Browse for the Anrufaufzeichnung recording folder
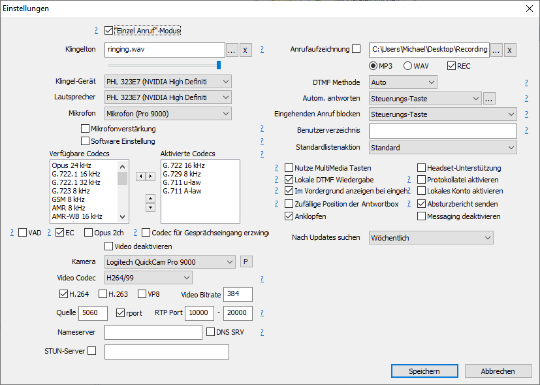 click(x=496, y=50)
